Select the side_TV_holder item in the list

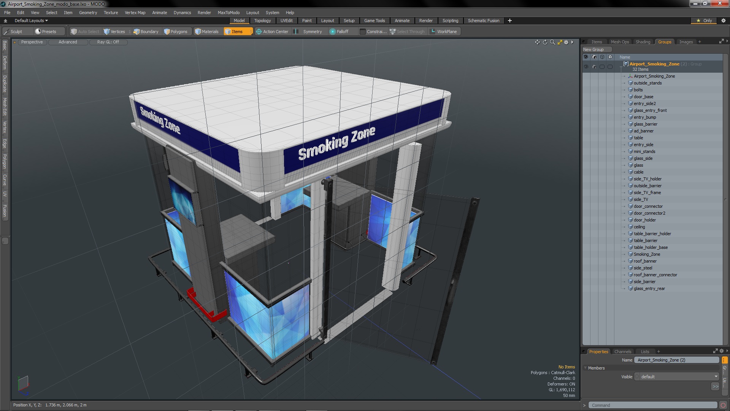647,179
